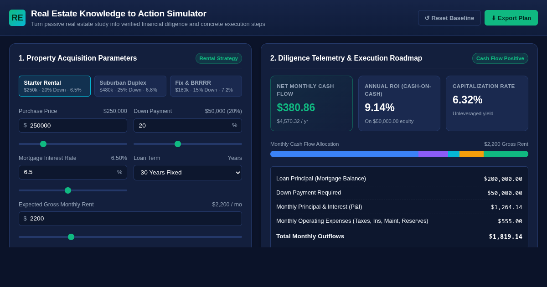
Task: Open the Loan Term dropdown
Action: coord(188,173)
